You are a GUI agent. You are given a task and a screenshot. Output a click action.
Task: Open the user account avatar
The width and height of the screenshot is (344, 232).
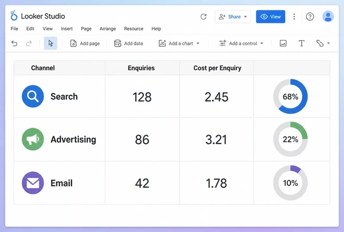(x=328, y=17)
